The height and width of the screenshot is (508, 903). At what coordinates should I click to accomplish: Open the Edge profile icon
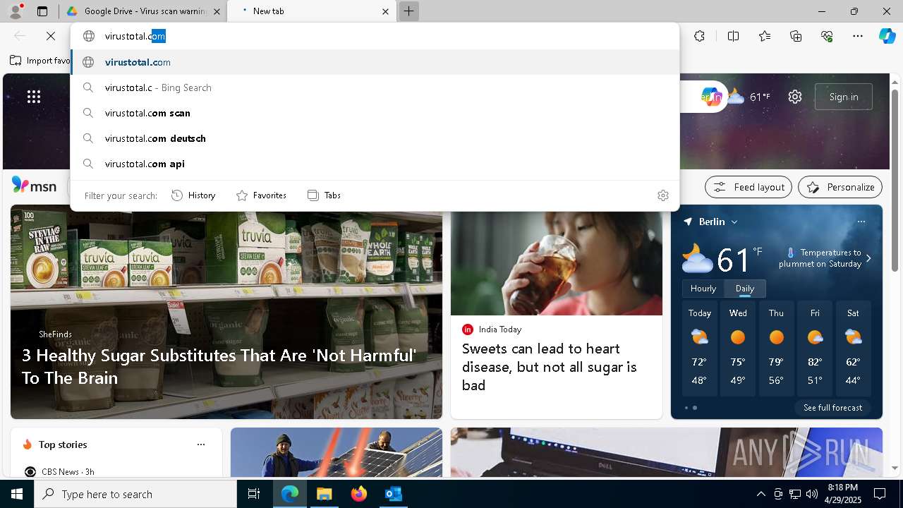[15, 11]
